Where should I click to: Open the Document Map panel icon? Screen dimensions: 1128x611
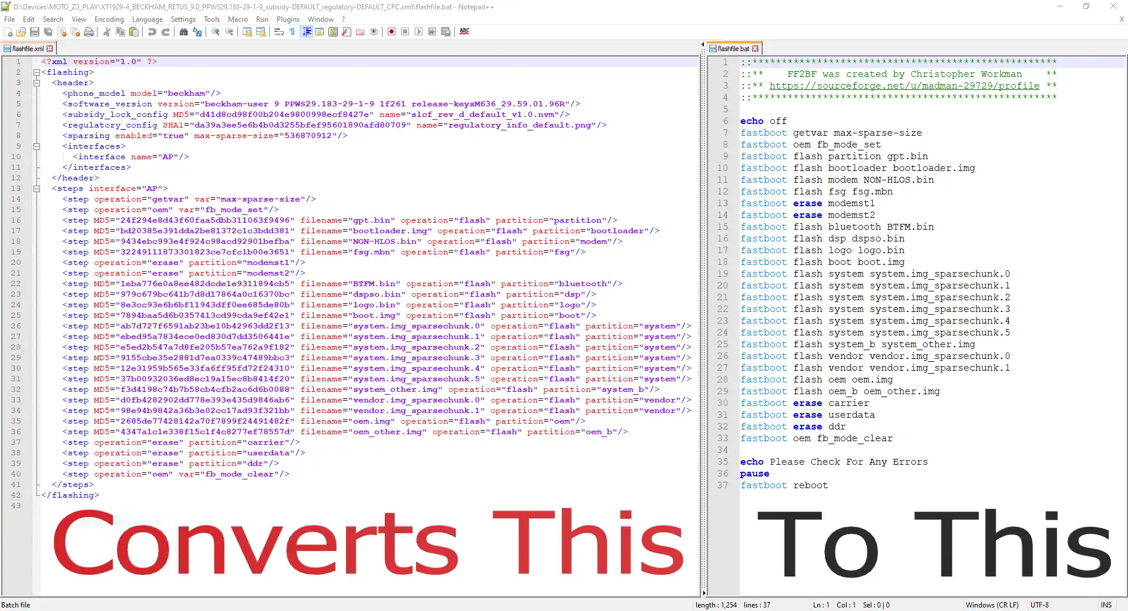click(333, 32)
